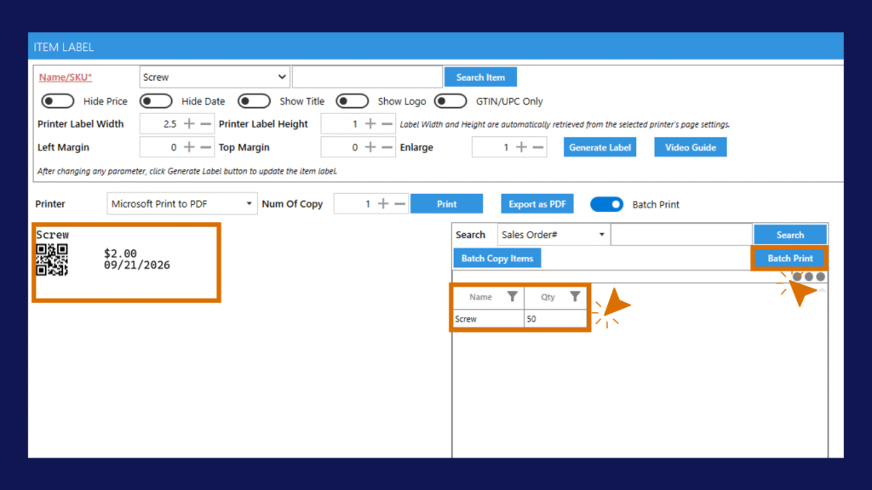Screen dimensions: 872x490
Task: Decrease Num Of Copy with minus
Action: [400, 204]
